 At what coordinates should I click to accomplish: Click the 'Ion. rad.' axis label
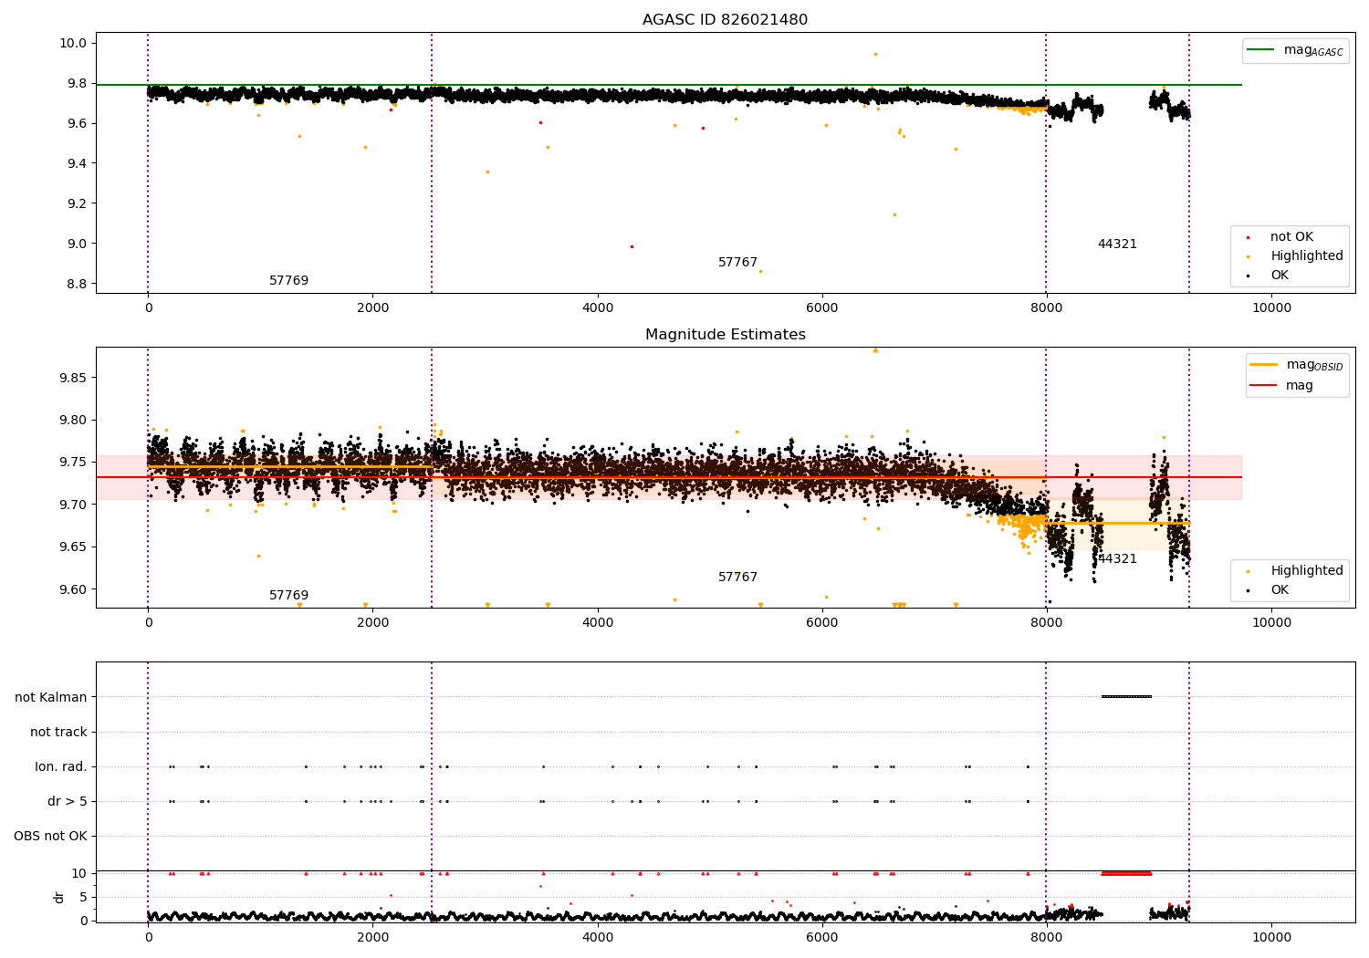tap(61, 766)
